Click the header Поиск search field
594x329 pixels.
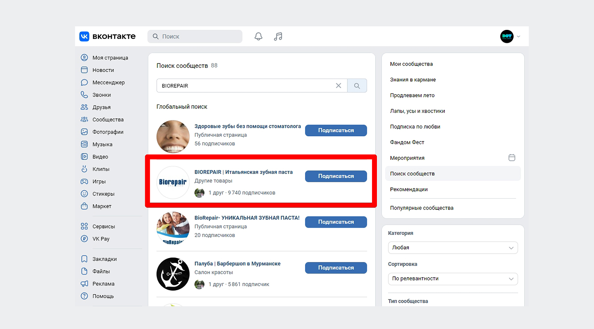(195, 37)
